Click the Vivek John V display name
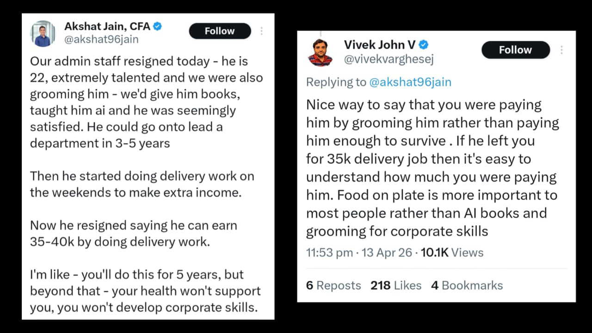Screen dimensions: 592x333 (x=380, y=45)
